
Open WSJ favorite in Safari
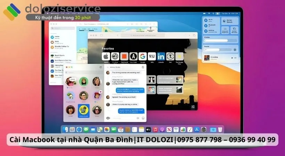tap(152, 57)
